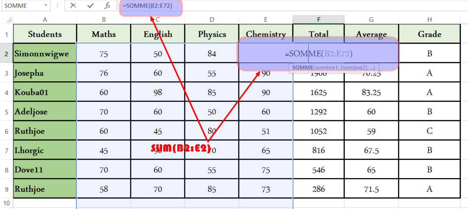Click the Maths score 58
468x209 pixels.
click(104, 189)
